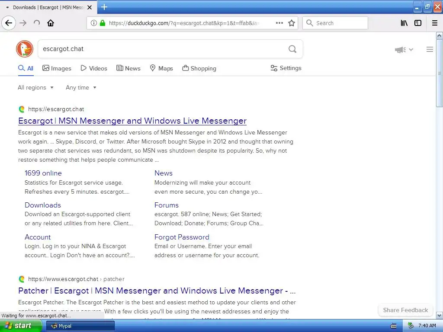Viewport: 443px width, 332px height.
Task: Stop the loading page with the reload icon
Action: pyautogui.click(x=37, y=23)
